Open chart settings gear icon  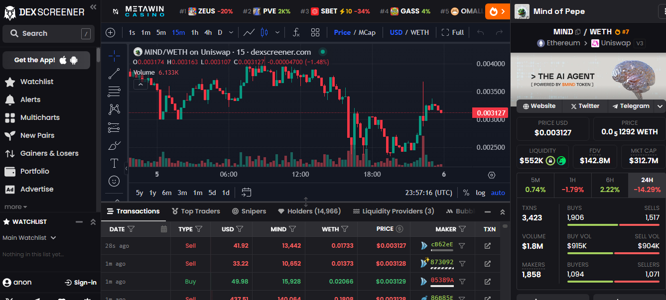pos(492,175)
